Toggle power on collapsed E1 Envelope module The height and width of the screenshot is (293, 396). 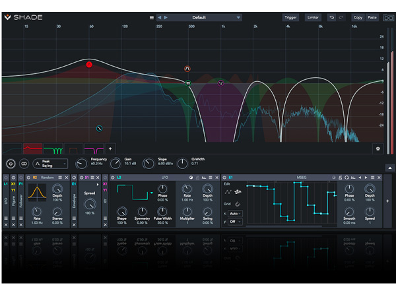click(x=74, y=178)
